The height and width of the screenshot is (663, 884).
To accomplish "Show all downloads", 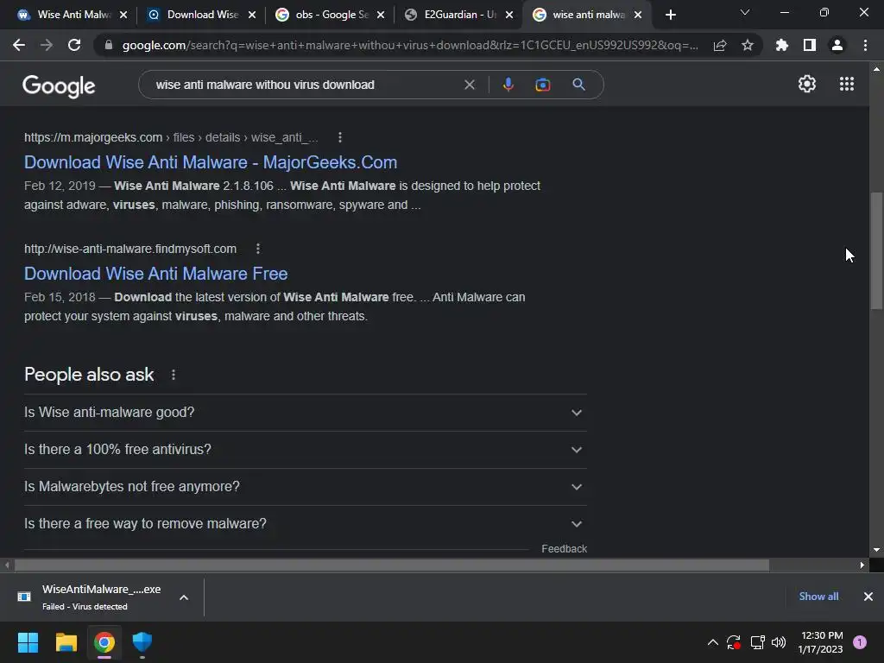I will point(818,597).
